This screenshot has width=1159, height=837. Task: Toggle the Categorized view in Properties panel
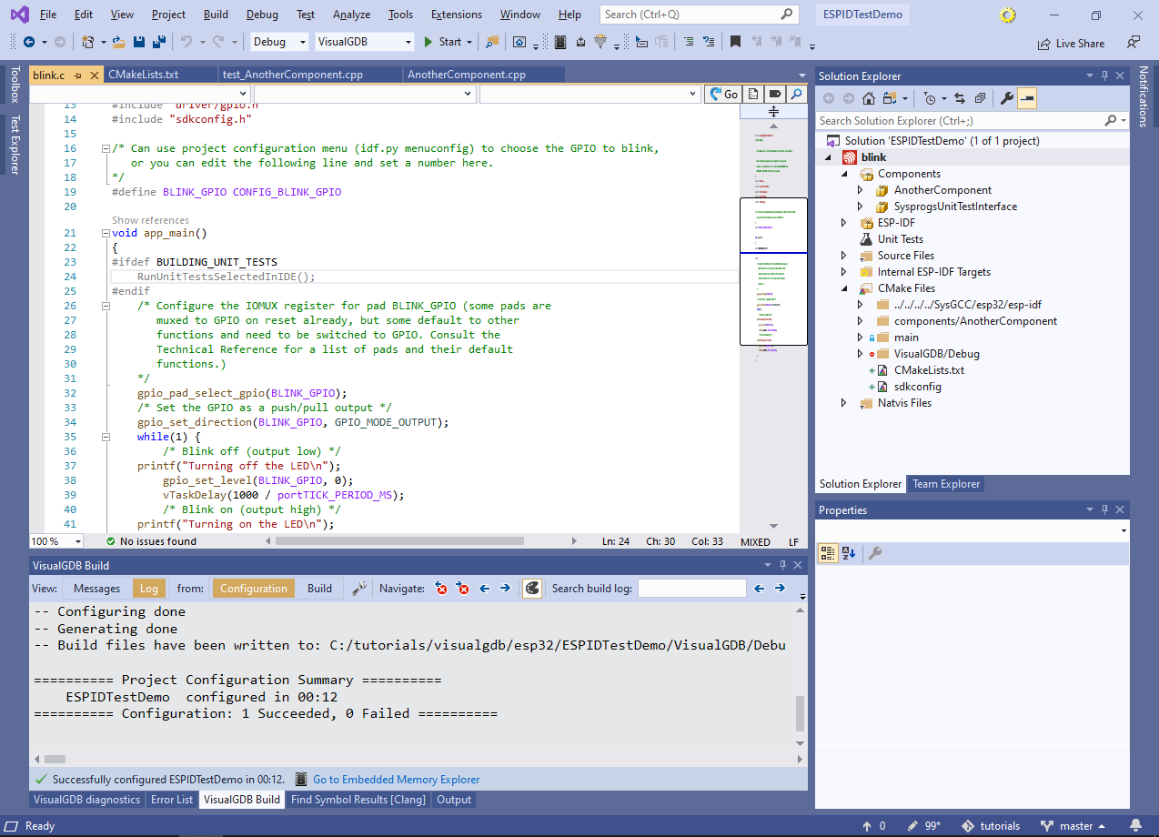(x=827, y=552)
